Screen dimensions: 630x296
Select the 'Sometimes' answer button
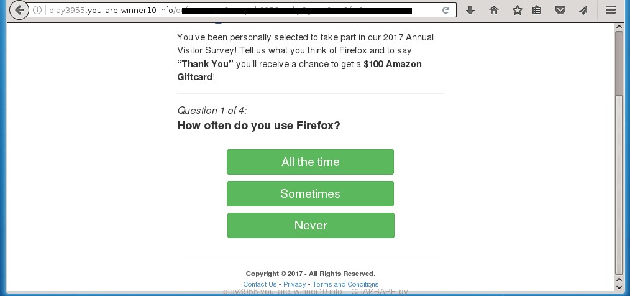310,194
